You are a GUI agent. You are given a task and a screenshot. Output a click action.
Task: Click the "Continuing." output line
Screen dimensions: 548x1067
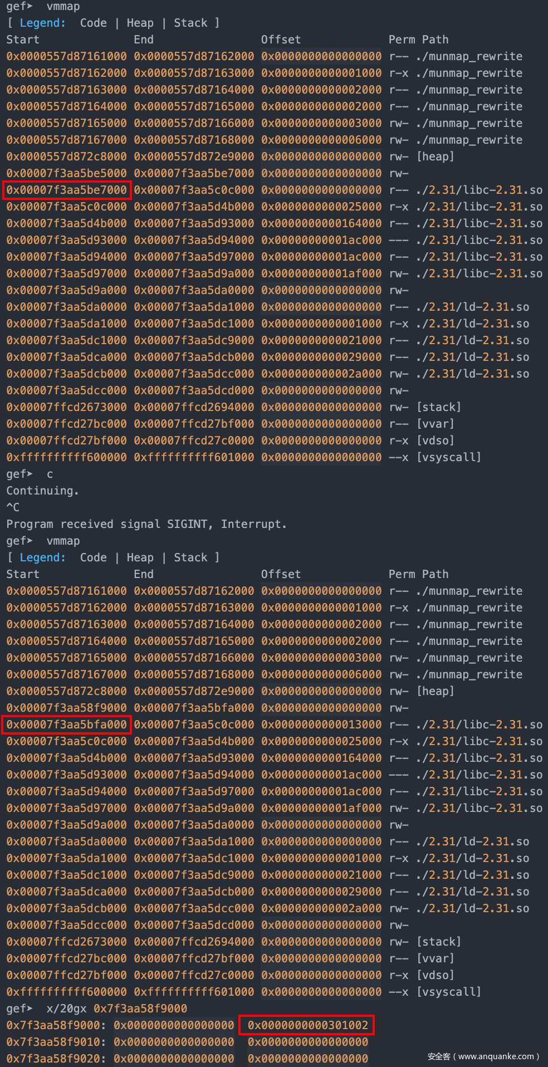point(42,491)
